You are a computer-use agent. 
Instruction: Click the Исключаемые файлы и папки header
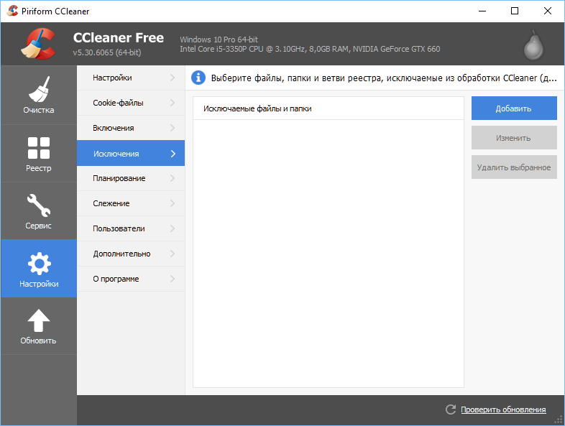[x=329, y=108]
